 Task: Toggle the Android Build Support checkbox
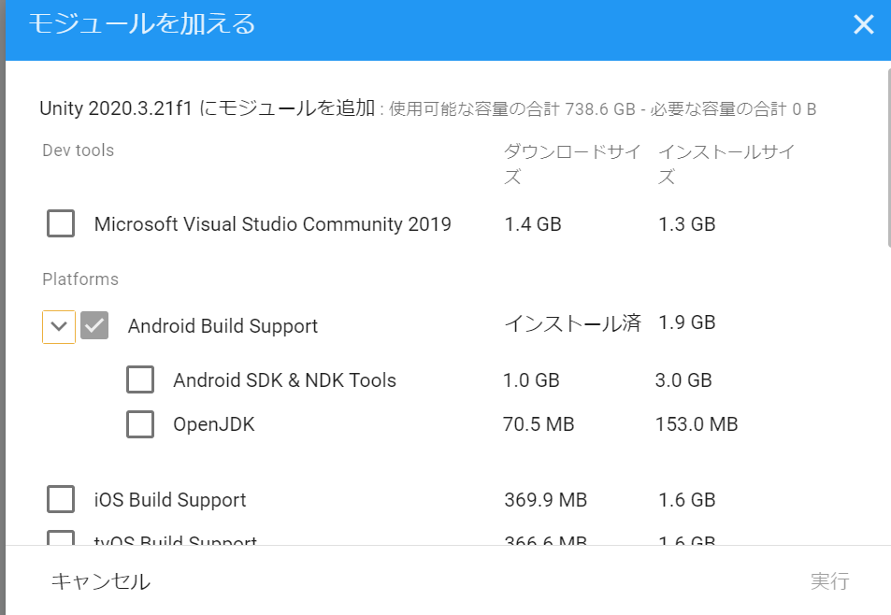pyautogui.click(x=94, y=325)
